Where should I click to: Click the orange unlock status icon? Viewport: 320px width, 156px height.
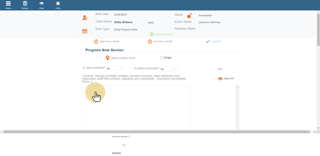pos(189,16)
